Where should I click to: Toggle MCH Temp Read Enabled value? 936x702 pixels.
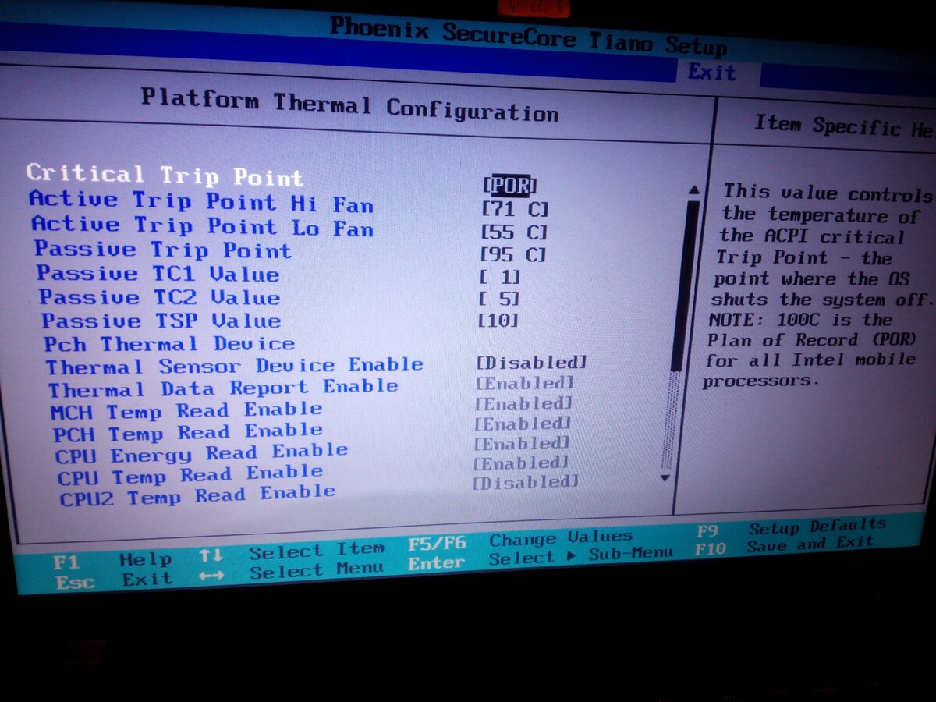click(523, 403)
